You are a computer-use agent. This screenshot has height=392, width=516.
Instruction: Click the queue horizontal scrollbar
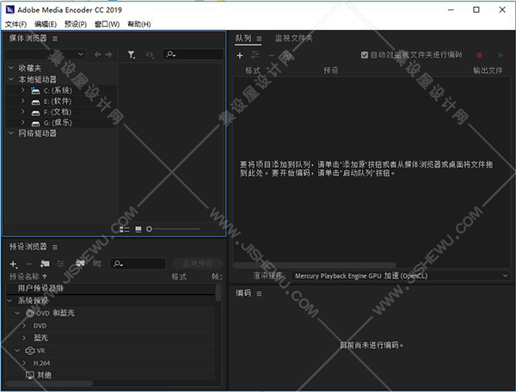pyautogui.click(x=315, y=265)
